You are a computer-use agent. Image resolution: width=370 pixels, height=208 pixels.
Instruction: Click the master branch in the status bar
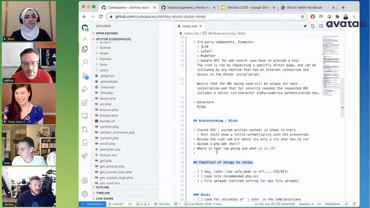[116, 204]
